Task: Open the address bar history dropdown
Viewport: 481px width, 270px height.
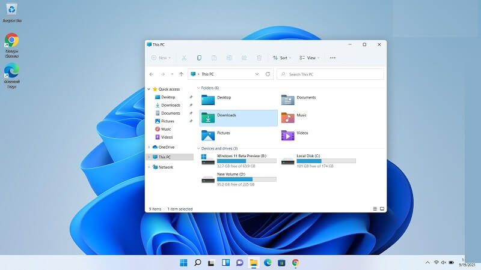Action: 258,74
